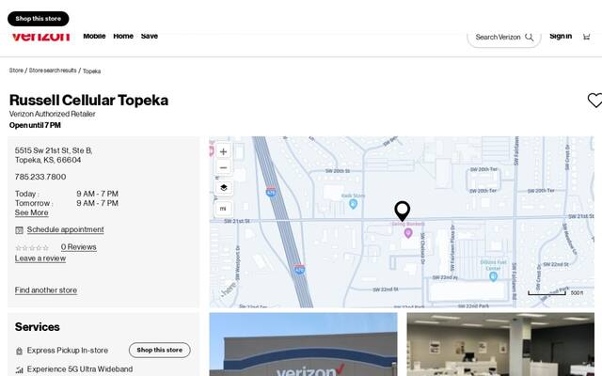Open 0 Reviews link
Screen dimensions: 602x376
click(78, 247)
